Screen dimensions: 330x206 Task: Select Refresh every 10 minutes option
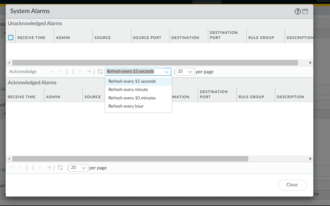tap(132, 98)
